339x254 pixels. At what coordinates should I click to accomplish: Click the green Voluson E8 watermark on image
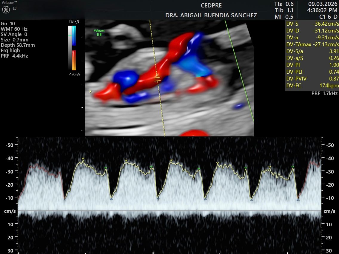(x=99, y=32)
